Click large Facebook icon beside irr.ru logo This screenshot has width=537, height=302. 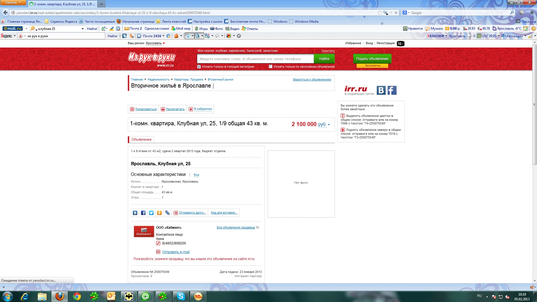point(392,90)
